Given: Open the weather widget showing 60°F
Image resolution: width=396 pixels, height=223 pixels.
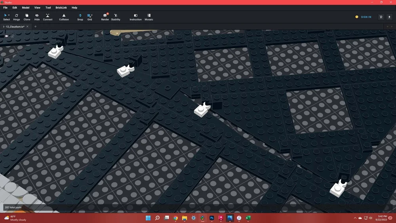Looking at the screenshot, I should coord(15,218).
